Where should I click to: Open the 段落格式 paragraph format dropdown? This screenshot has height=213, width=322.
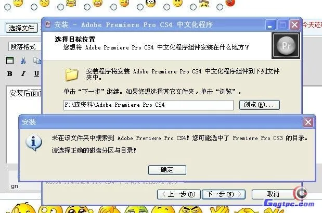24,47
